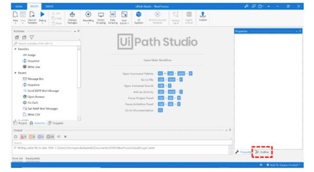Click the feedback icon in title bar
The width and height of the screenshot is (314, 172).
(254, 6)
